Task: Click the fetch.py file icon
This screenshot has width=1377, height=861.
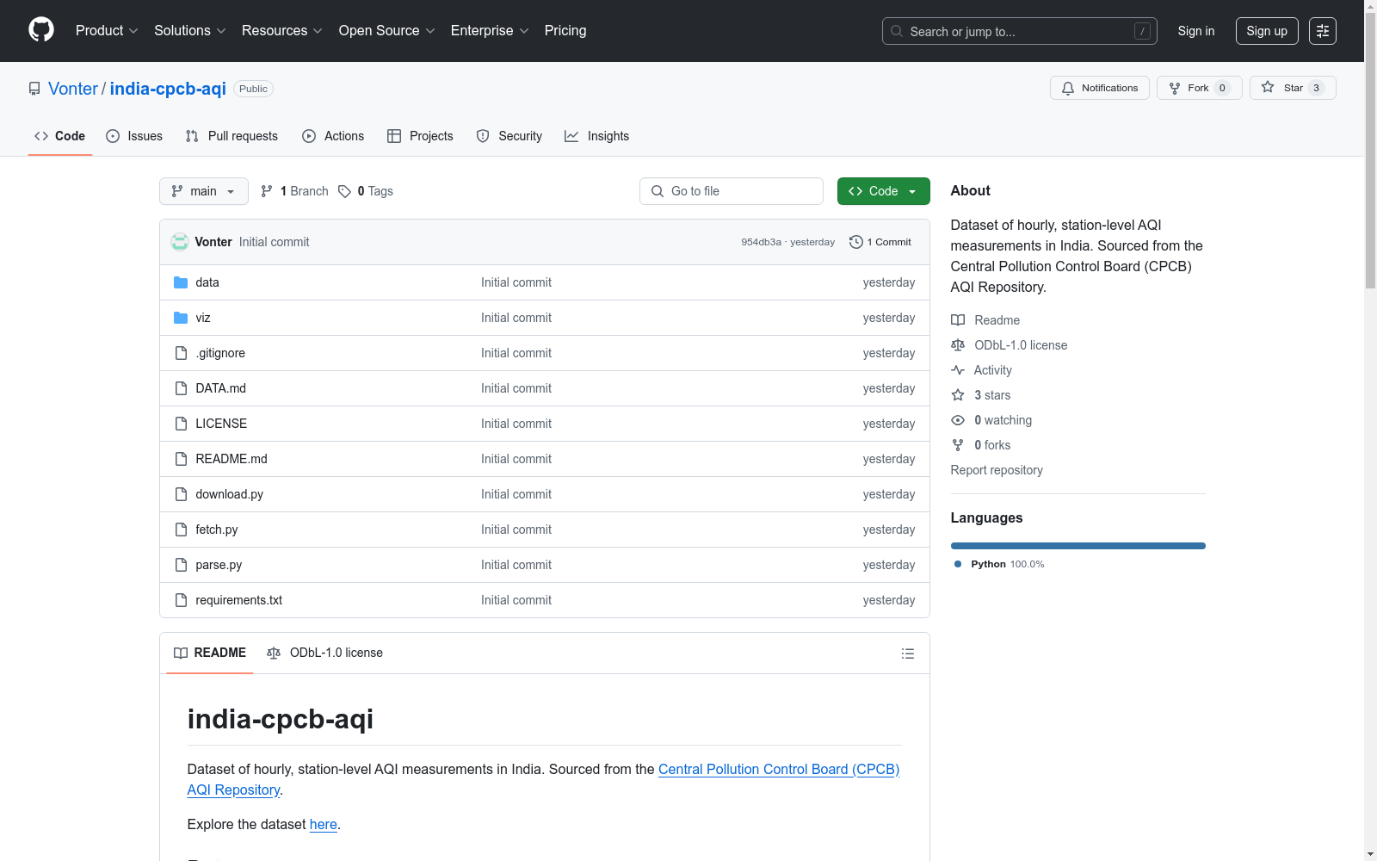Action: pyautogui.click(x=181, y=530)
